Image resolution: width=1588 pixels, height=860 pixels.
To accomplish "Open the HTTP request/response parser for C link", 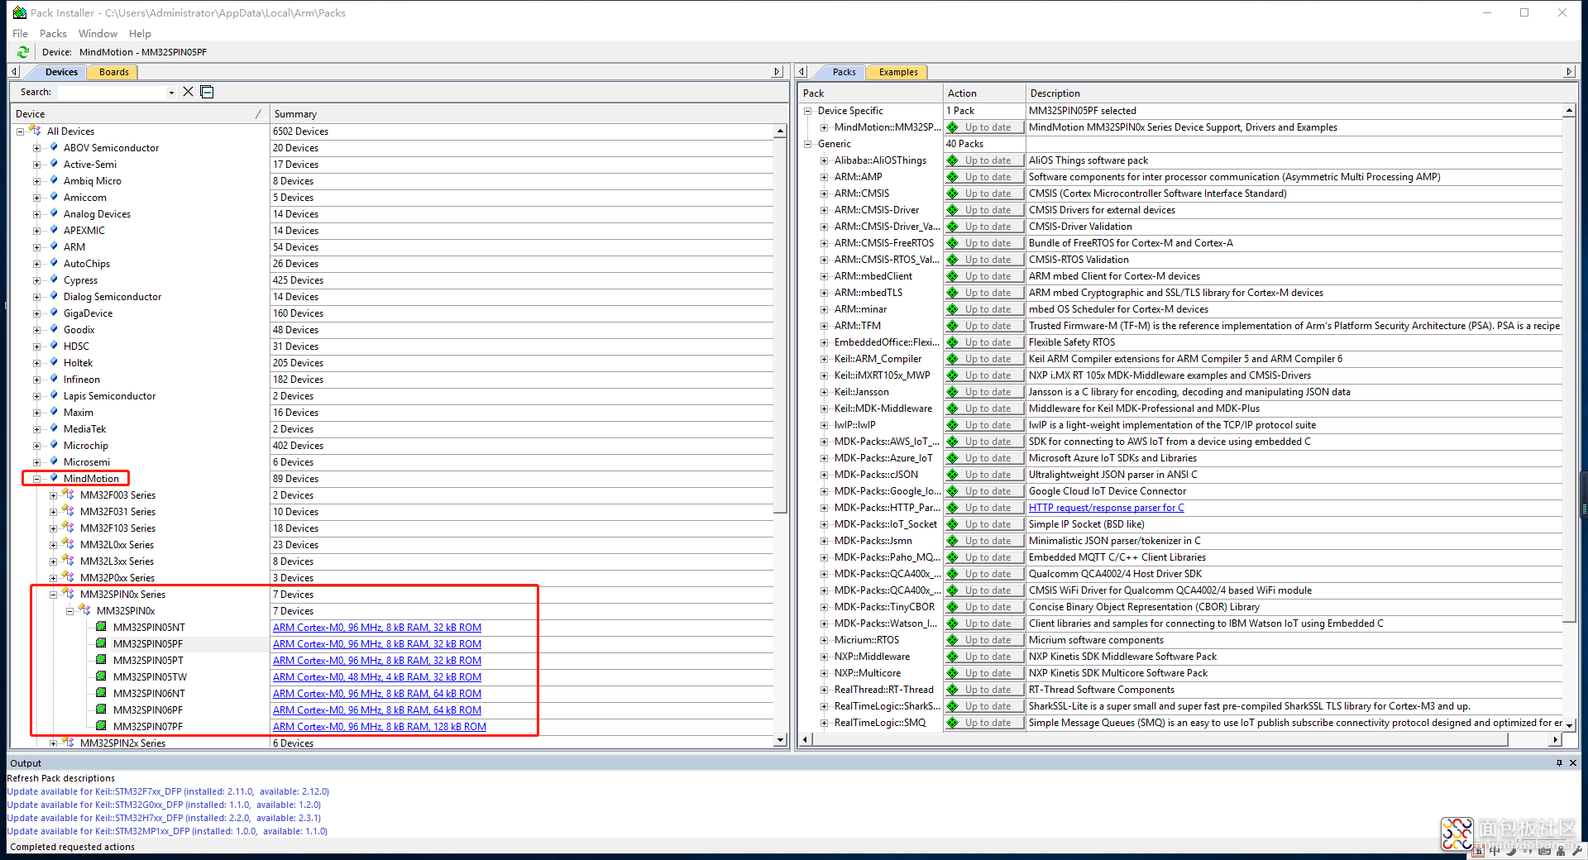I will 1107,508.
